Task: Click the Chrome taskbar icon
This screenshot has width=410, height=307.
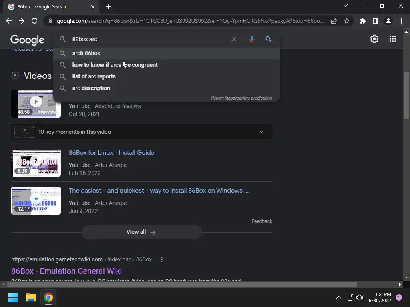Action: point(48,297)
